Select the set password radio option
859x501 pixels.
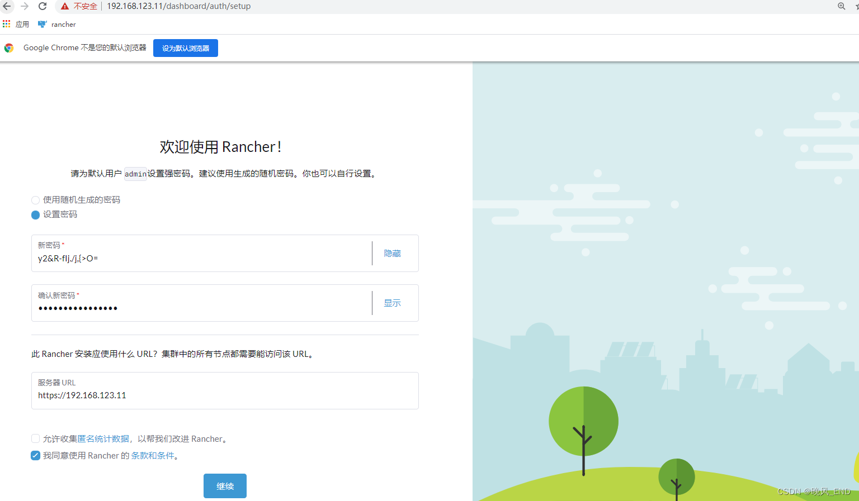(x=35, y=214)
